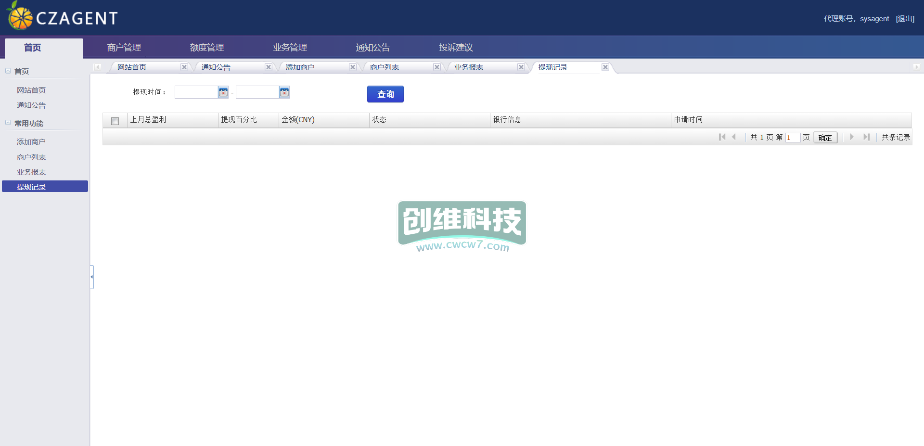Open 网站首页 in sidebar

(31, 90)
